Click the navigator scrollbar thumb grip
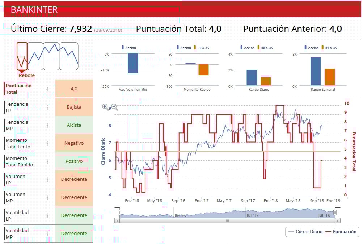 tap(227, 221)
